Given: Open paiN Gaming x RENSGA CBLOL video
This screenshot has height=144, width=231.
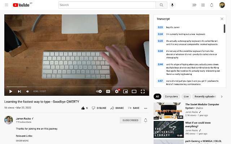Looking at the screenshot, I should (x=204, y=141).
